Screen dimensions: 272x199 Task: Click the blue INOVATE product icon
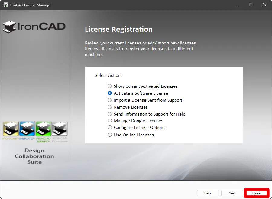click(x=27, y=129)
